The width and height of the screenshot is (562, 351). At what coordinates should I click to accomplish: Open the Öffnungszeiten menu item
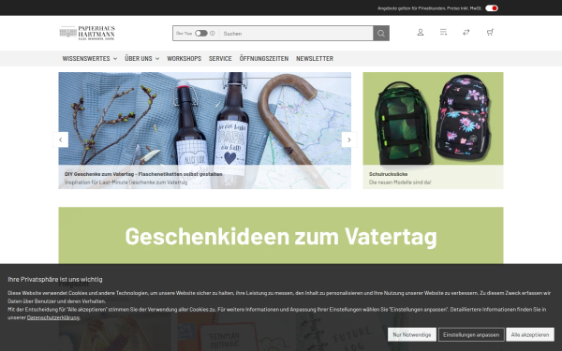(x=264, y=58)
